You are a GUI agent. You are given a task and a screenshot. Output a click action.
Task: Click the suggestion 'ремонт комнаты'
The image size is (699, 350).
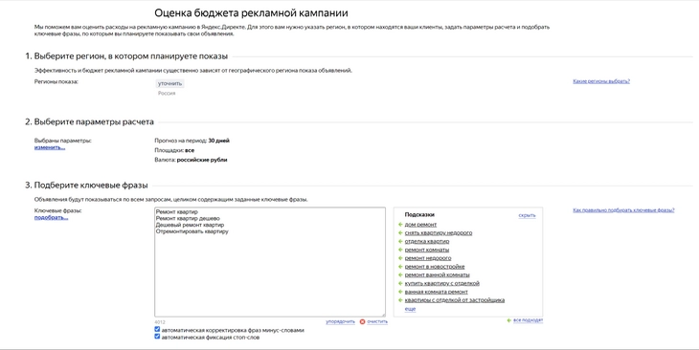[427, 250]
